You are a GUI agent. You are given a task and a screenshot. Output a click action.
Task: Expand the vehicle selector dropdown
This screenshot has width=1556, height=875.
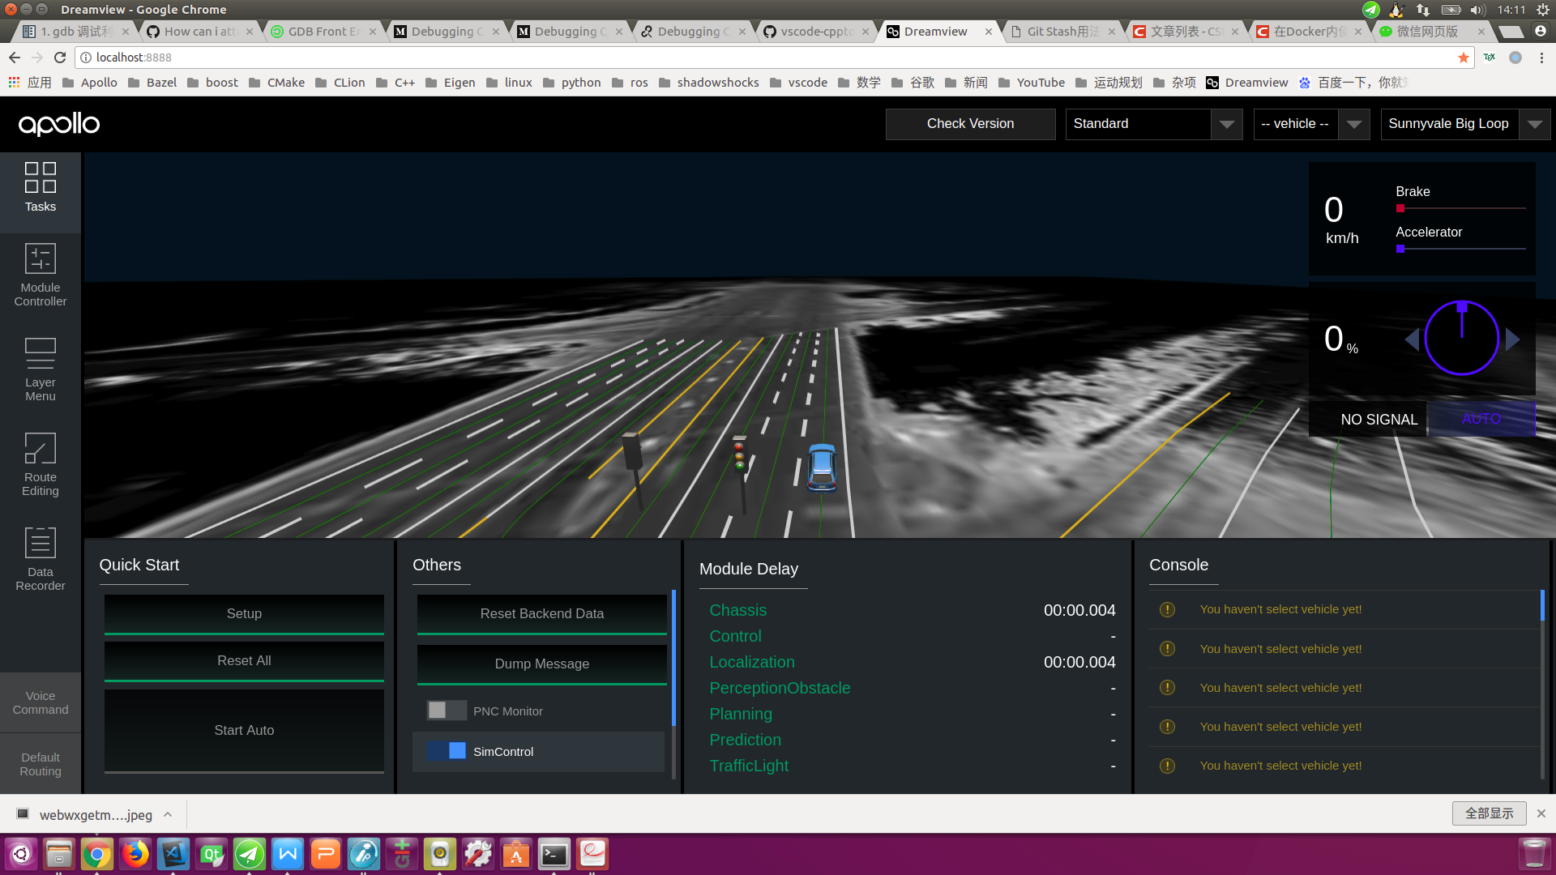tap(1355, 124)
